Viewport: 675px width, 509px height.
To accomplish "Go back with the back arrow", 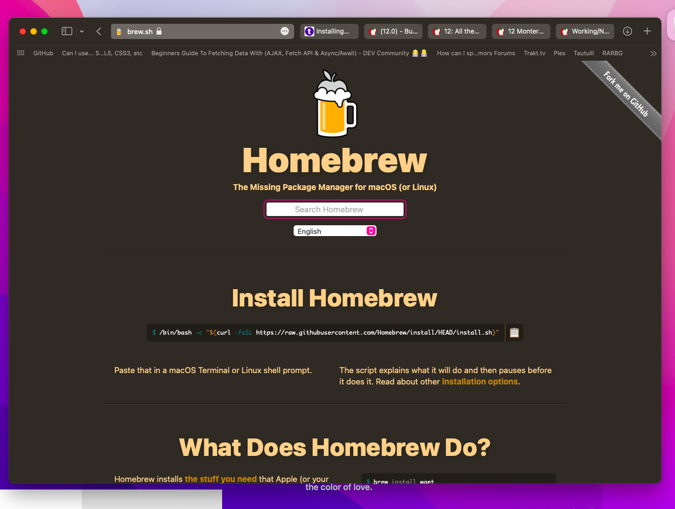I will point(99,31).
